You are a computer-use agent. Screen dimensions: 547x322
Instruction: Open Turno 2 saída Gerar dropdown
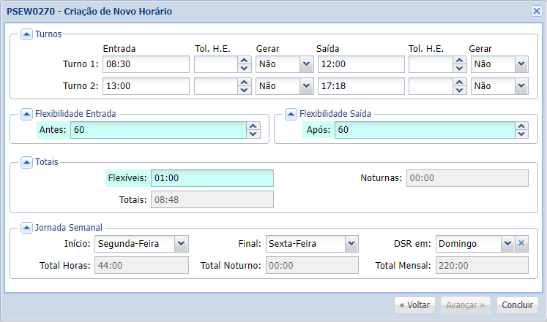521,86
